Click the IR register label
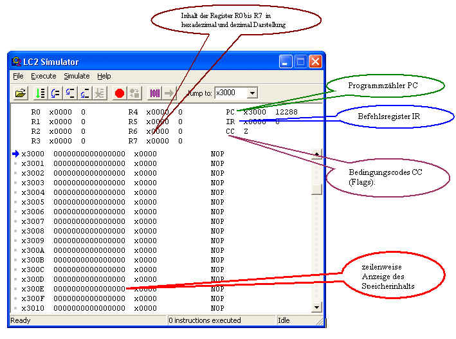This screenshot has width=456, height=339. 230,122
